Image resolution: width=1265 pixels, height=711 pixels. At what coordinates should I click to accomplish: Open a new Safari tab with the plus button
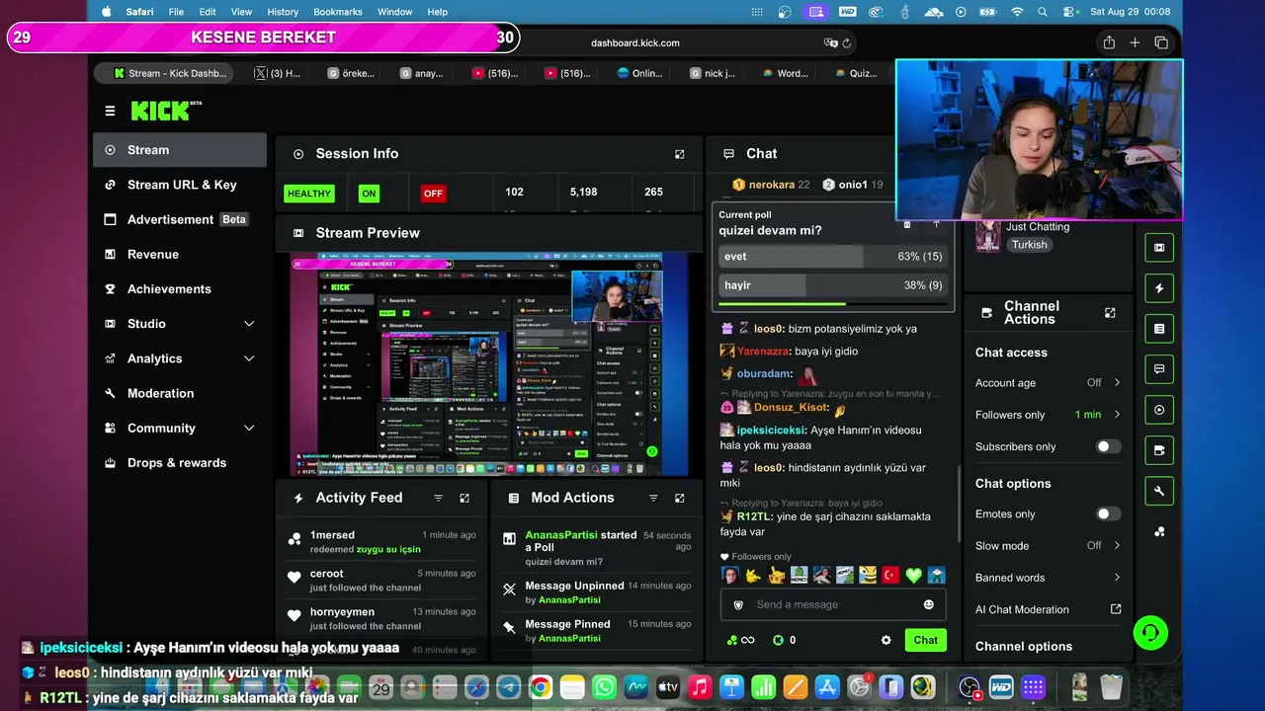click(1135, 42)
